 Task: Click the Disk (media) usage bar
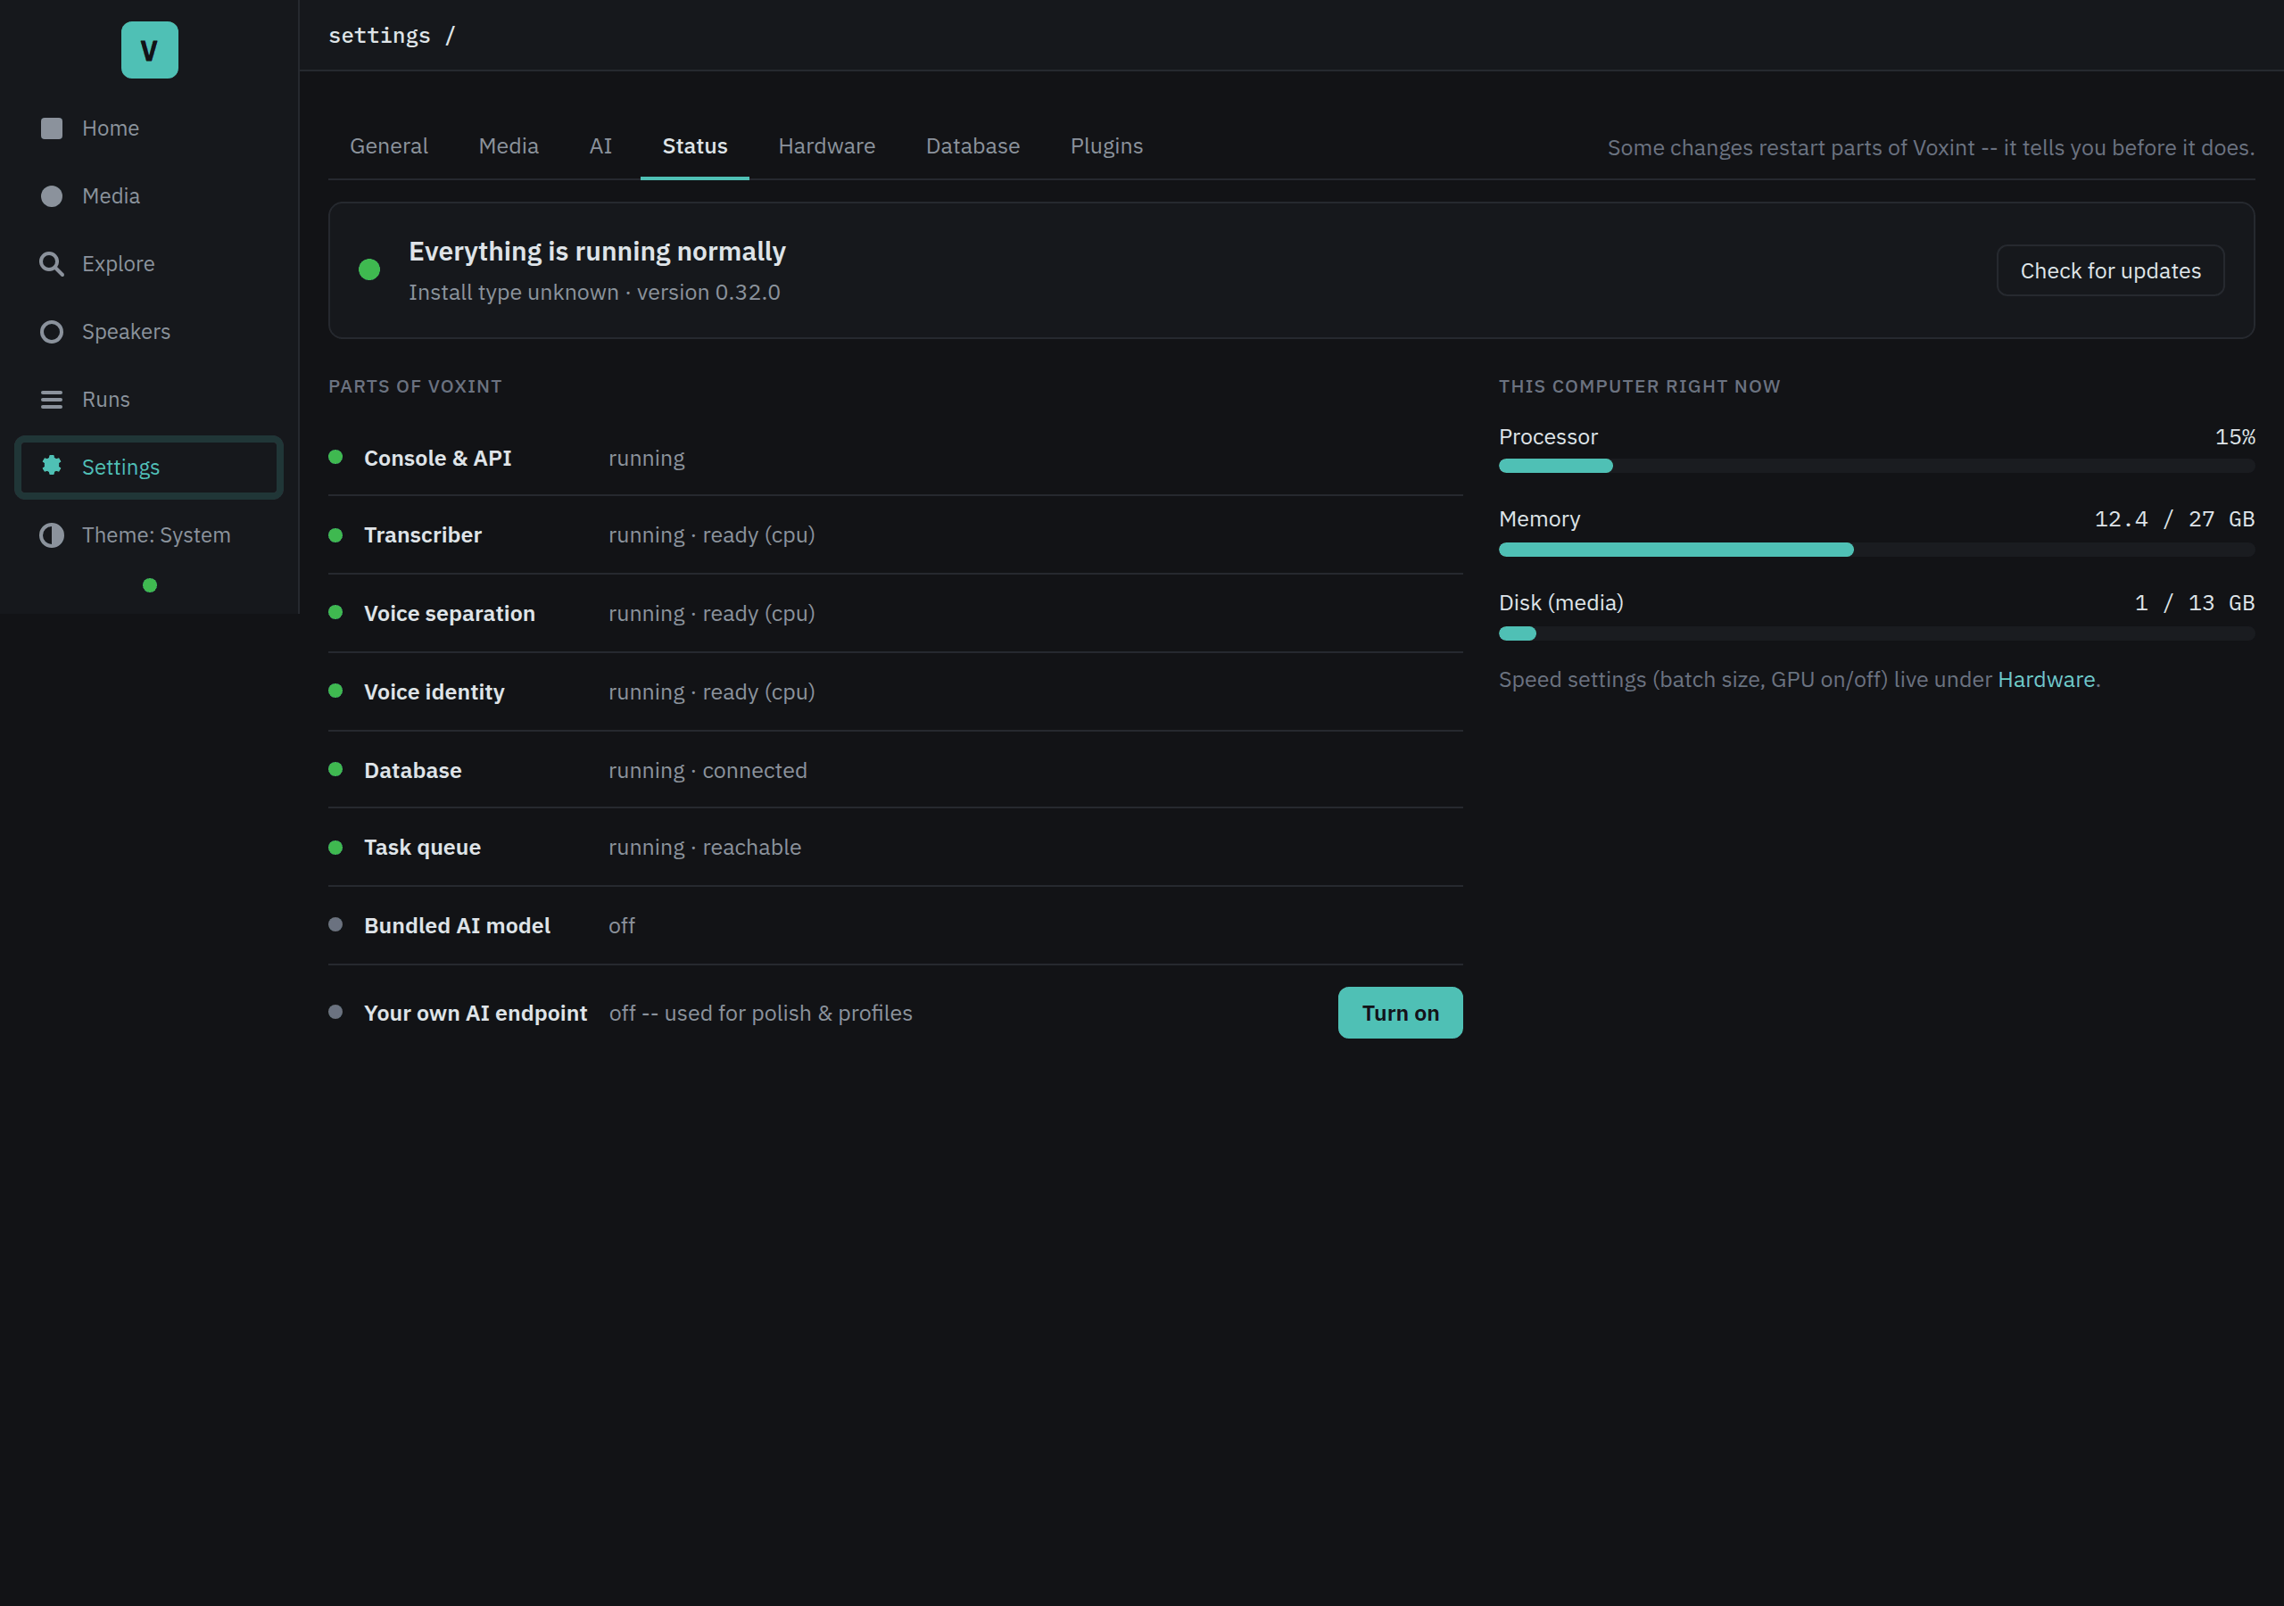point(1876,633)
